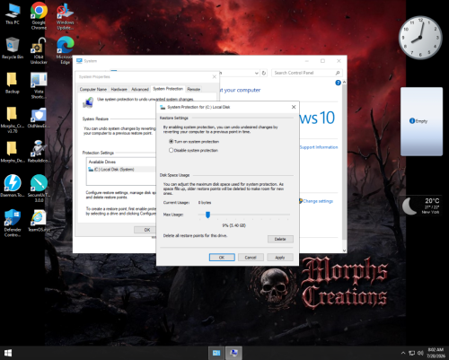
Task: Click the Delete restore points button
Action: (280, 239)
